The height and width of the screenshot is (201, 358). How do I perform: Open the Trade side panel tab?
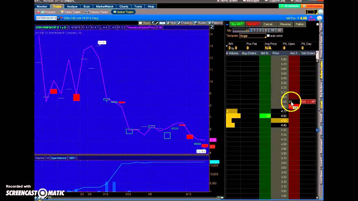click(321, 27)
